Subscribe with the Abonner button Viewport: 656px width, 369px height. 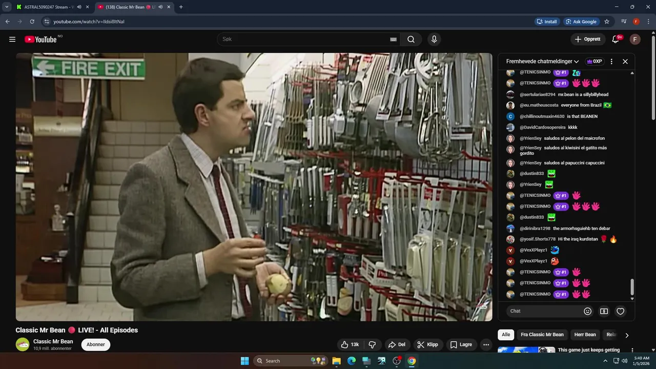tap(96, 344)
